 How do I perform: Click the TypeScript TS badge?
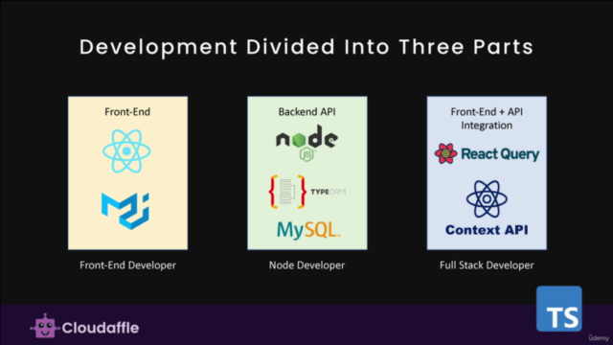coord(559,309)
